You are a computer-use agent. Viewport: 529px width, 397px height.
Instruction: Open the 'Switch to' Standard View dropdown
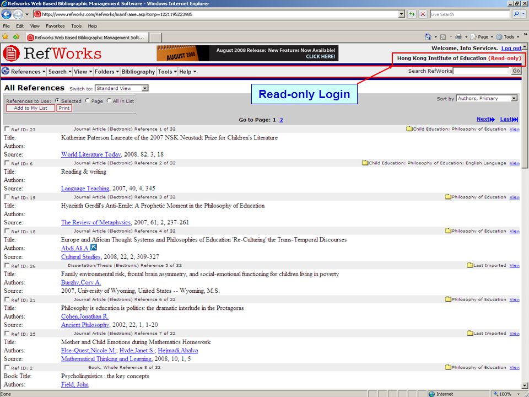pos(122,88)
